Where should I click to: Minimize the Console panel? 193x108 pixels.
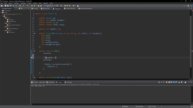pos(189,82)
